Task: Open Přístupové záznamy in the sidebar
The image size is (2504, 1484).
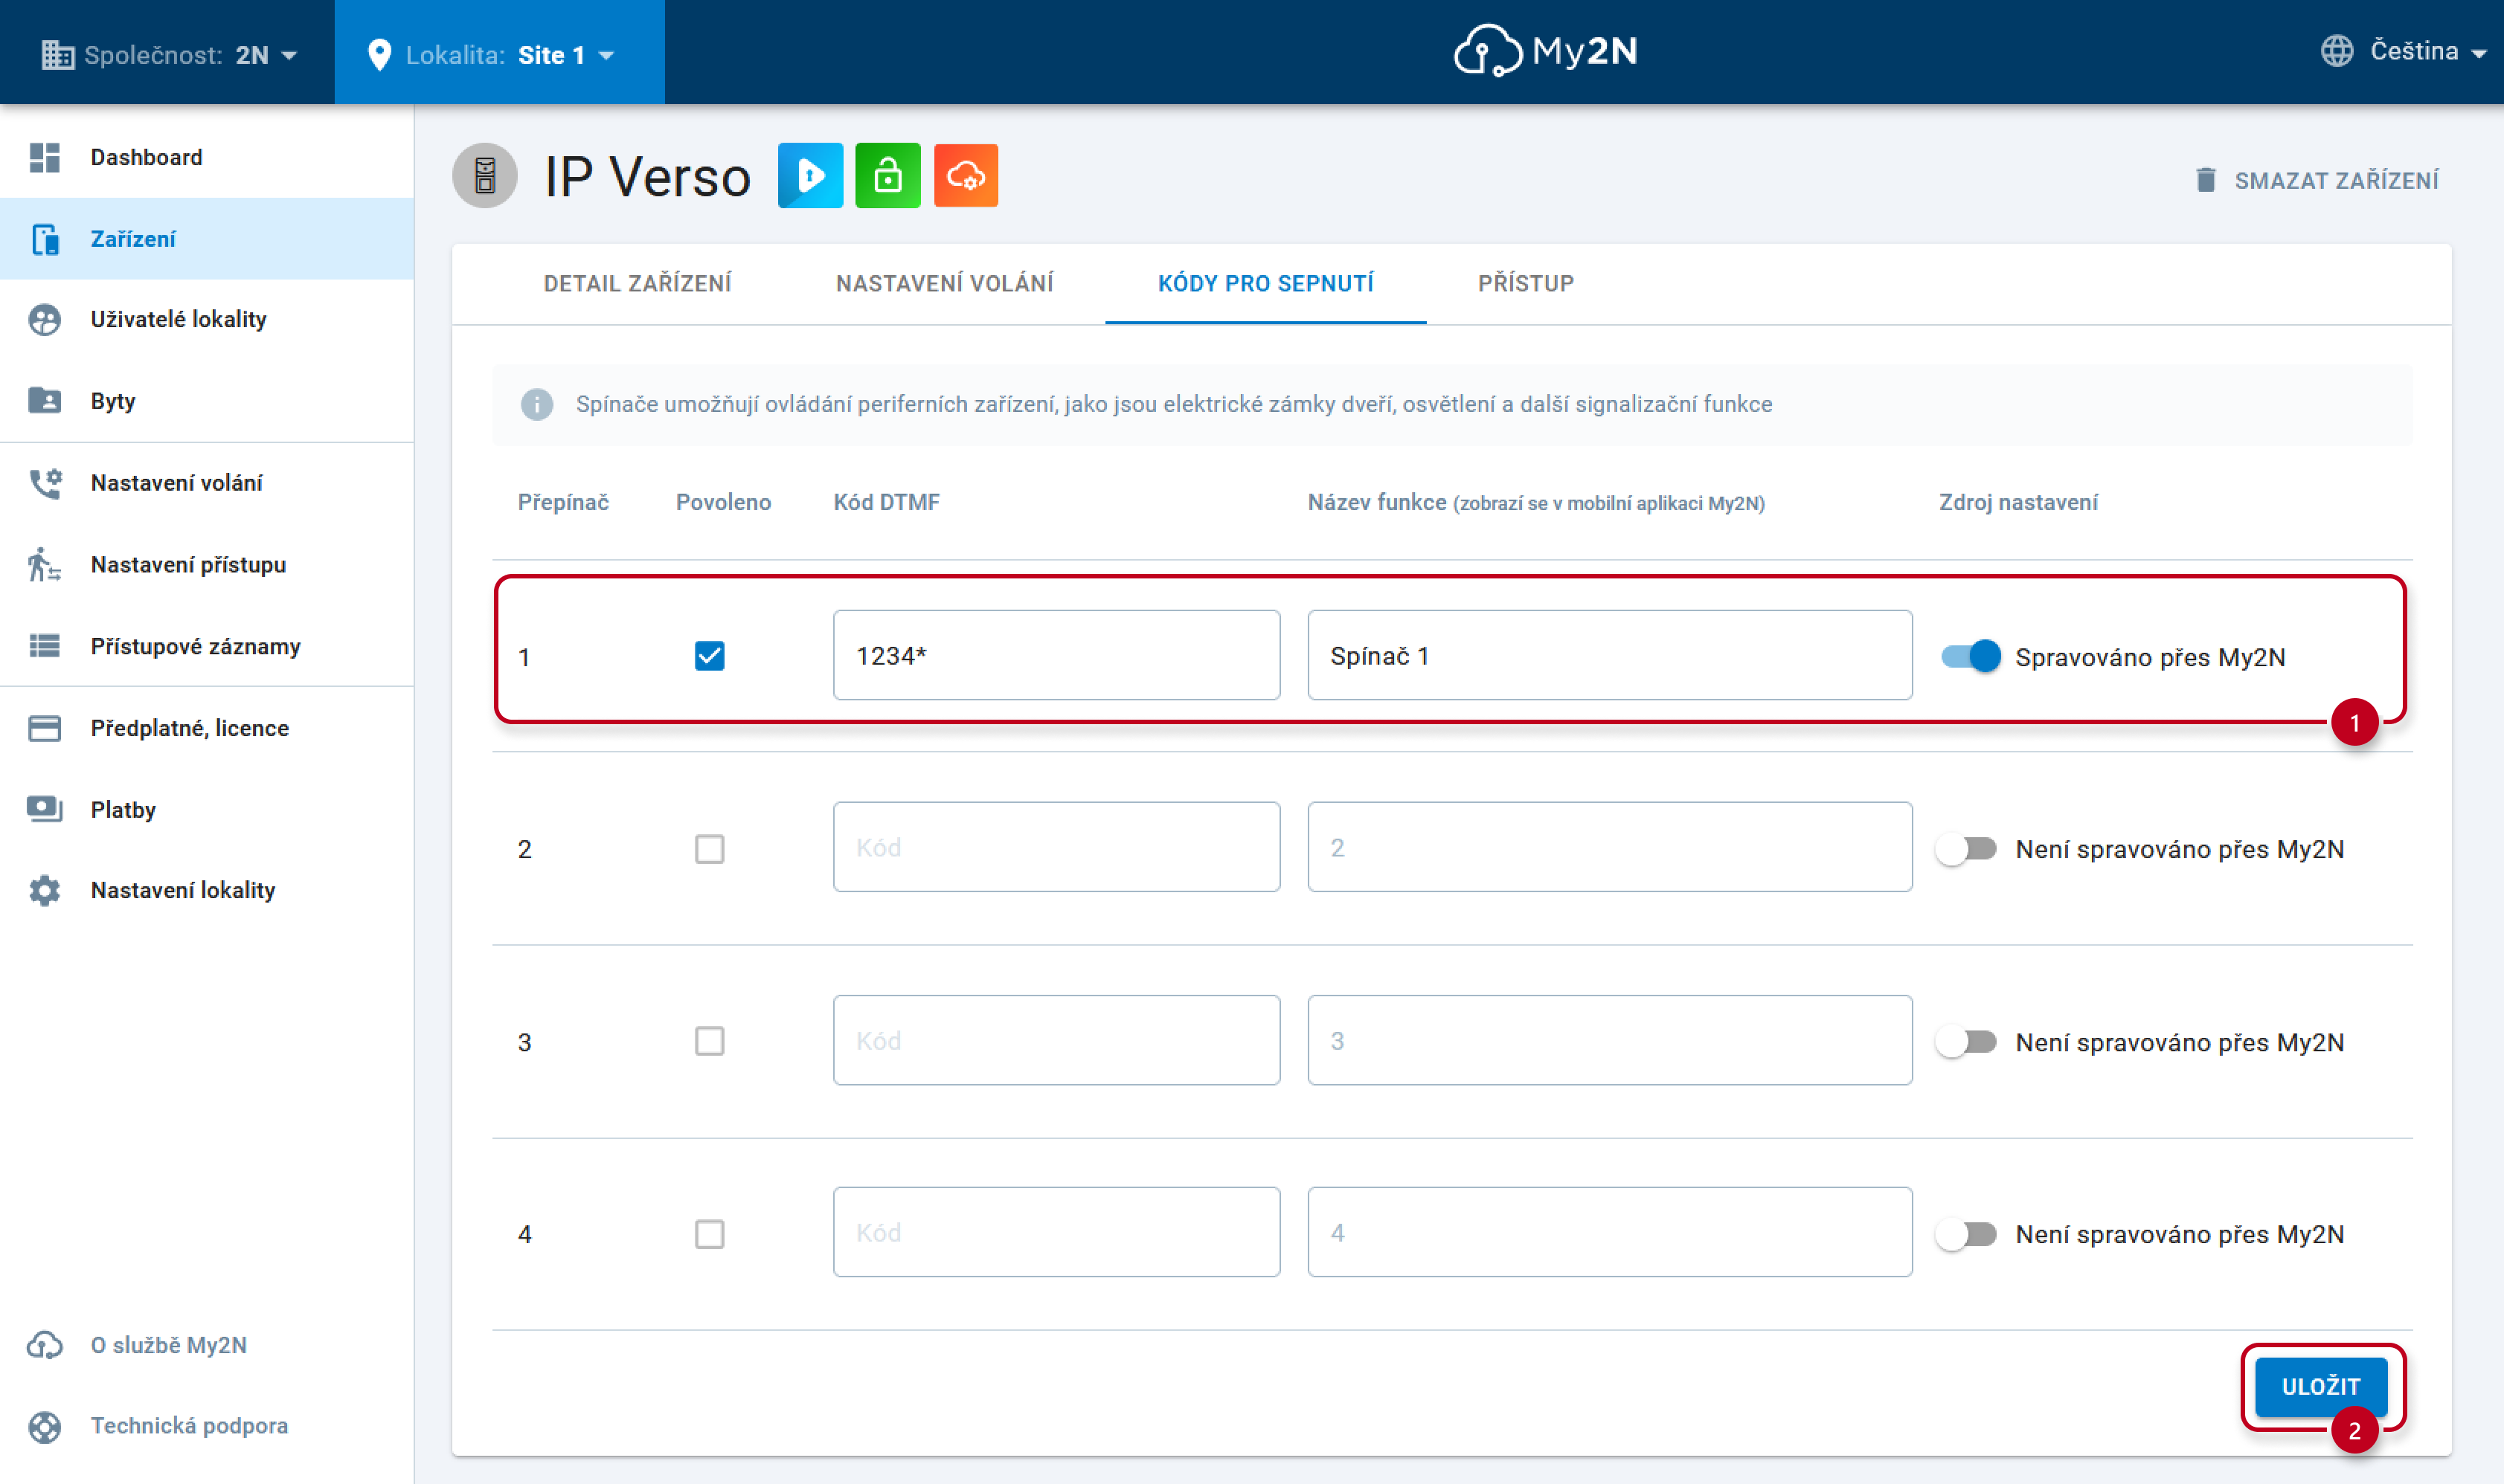Action: coord(207,647)
